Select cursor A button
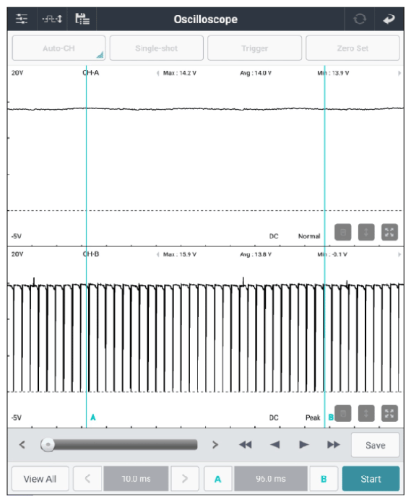This screenshot has width=411, height=502. (x=217, y=479)
